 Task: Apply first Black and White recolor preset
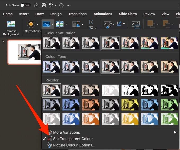[x=130, y=90]
